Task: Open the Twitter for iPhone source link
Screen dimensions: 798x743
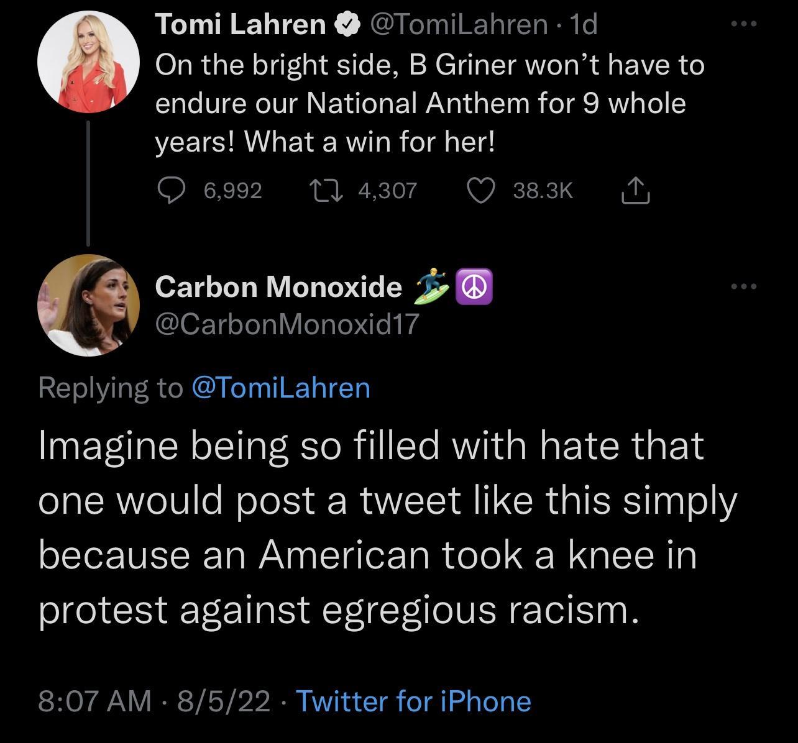Action: (413, 701)
